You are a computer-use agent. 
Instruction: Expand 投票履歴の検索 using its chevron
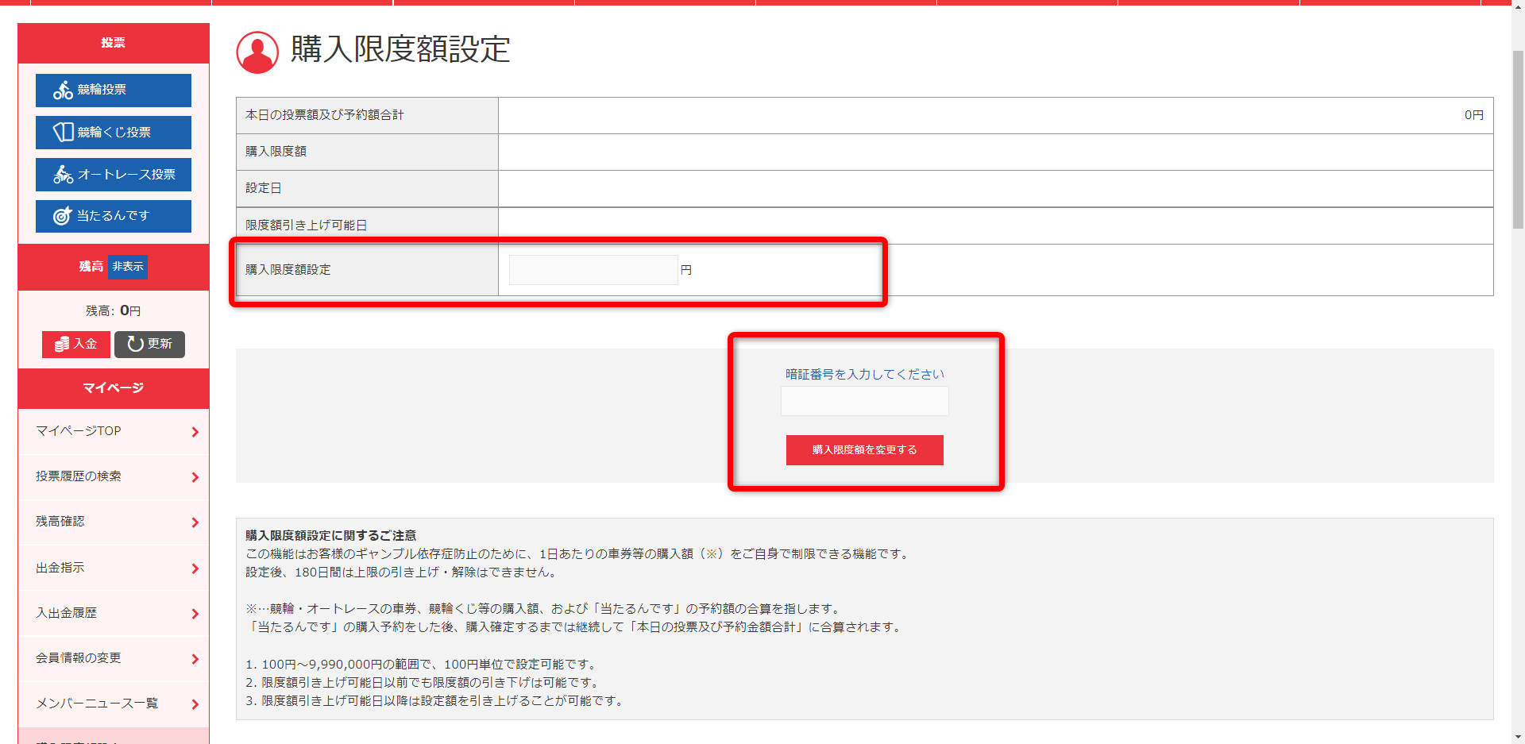coord(195,476)
